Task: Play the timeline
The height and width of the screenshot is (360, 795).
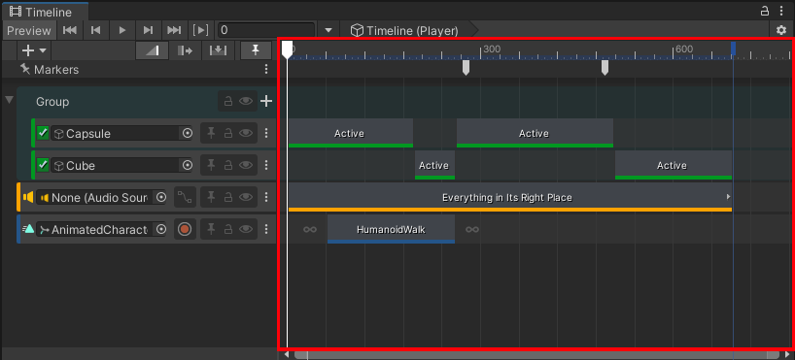Action: coord(122,30)
